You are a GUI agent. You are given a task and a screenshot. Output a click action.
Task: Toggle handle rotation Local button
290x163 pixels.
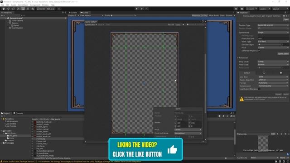tap(50, 9)
